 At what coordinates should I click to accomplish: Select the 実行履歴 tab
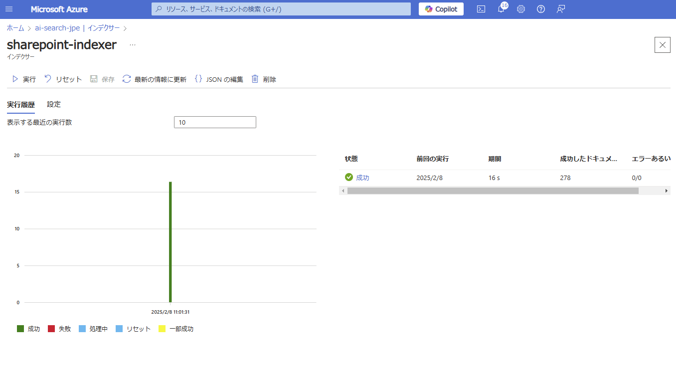point(20,104)
